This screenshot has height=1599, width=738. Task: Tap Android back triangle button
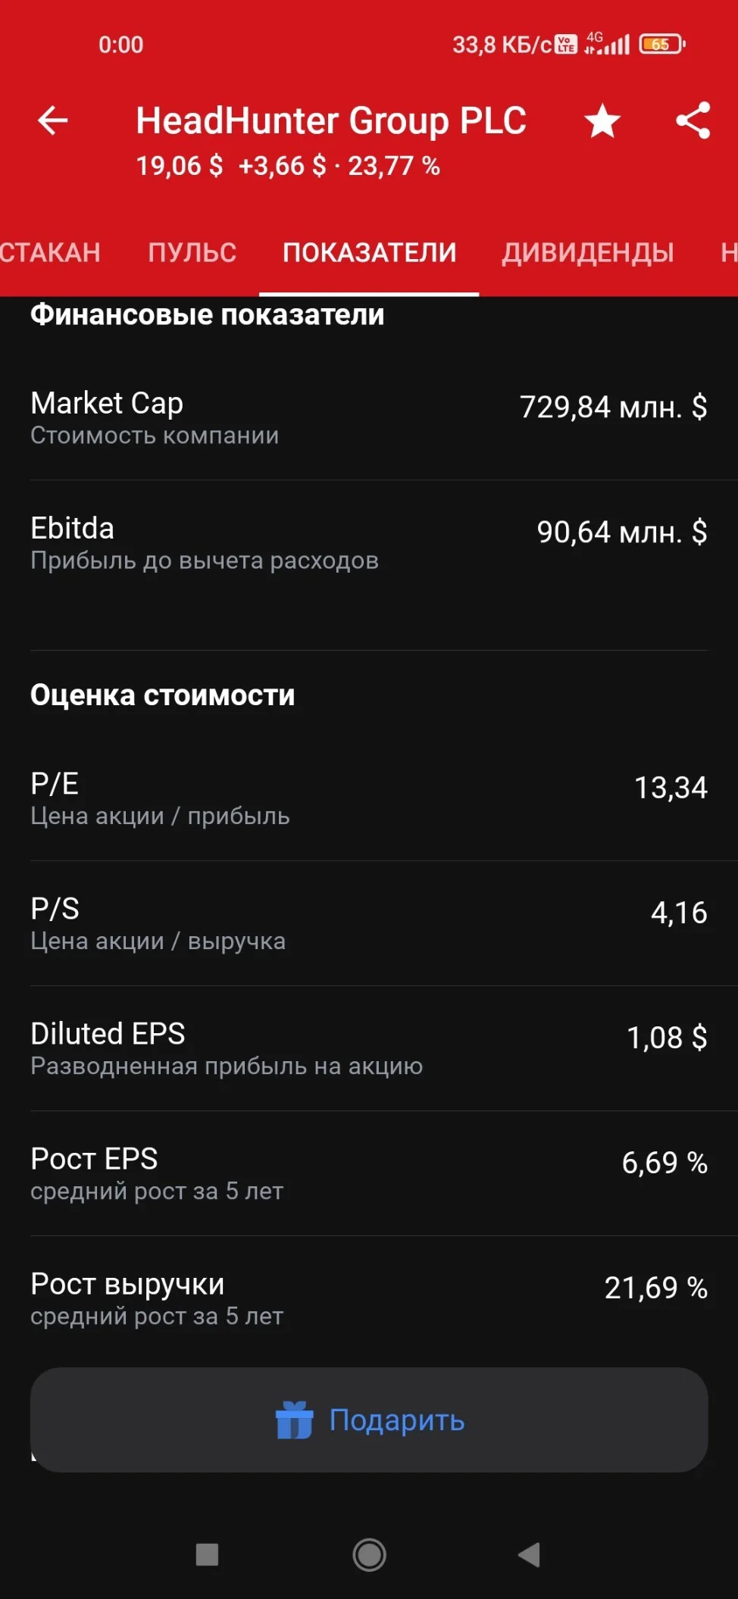coord(529,1555)
